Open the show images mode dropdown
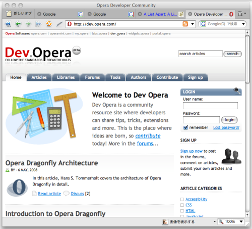This screenshot has height=229, width=252. pyautogui.click(x=215, y=221)
